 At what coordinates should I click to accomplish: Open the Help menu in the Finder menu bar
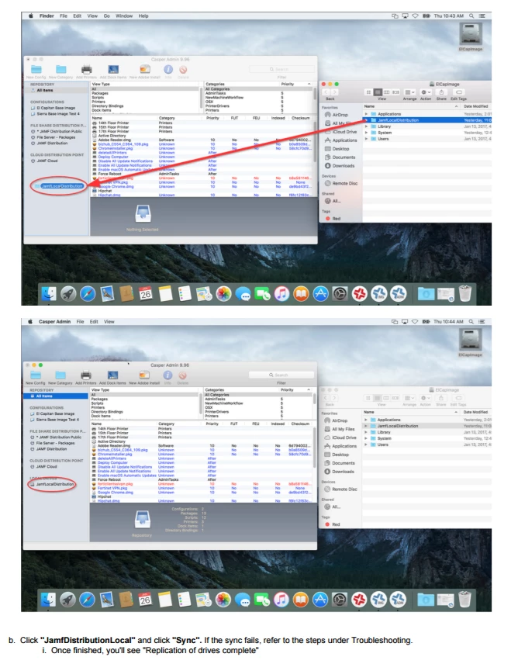coord(143,16)
